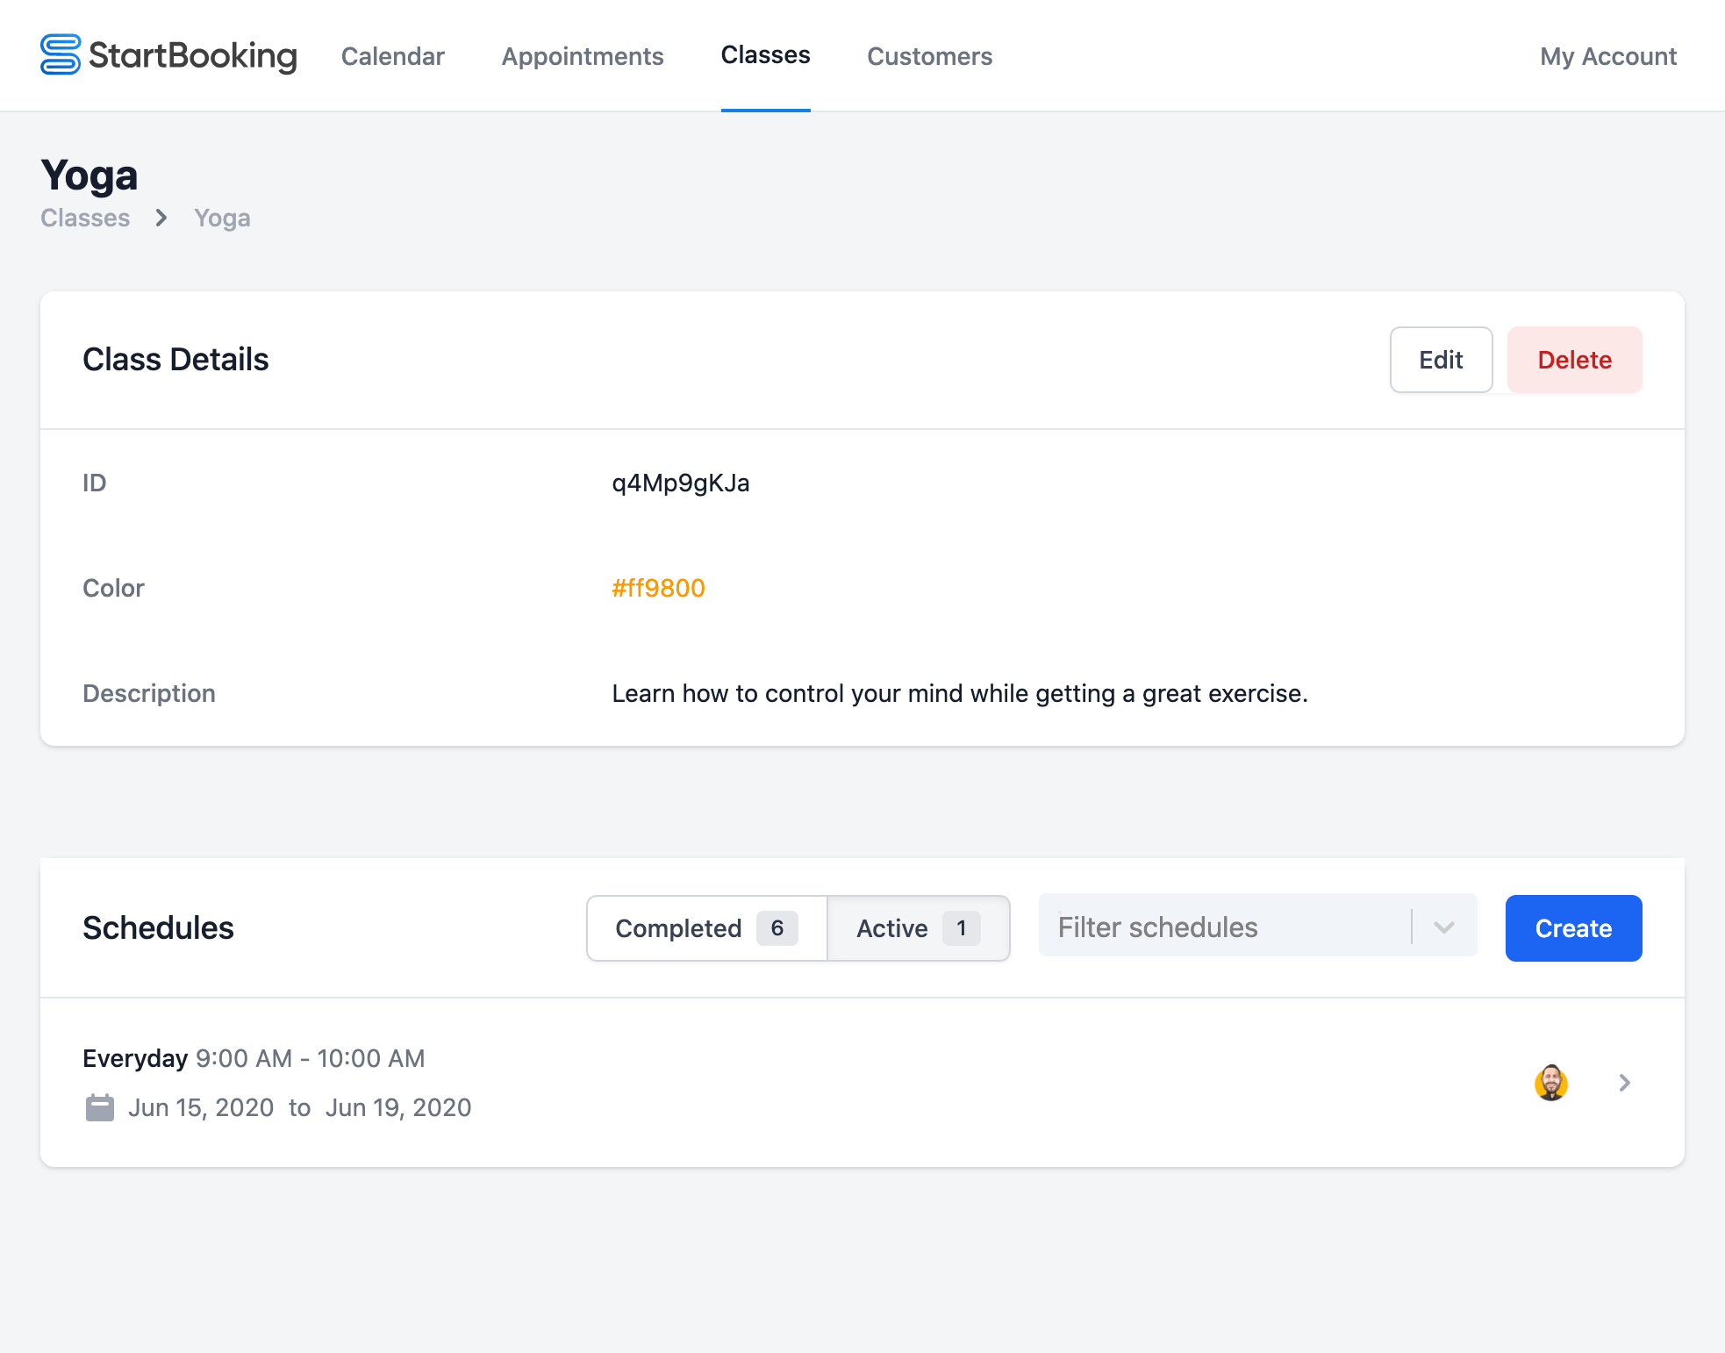The width and height of the screenshot is (1725, 1353).
Task: Click the Schedules heading
Action: point(158,928)
